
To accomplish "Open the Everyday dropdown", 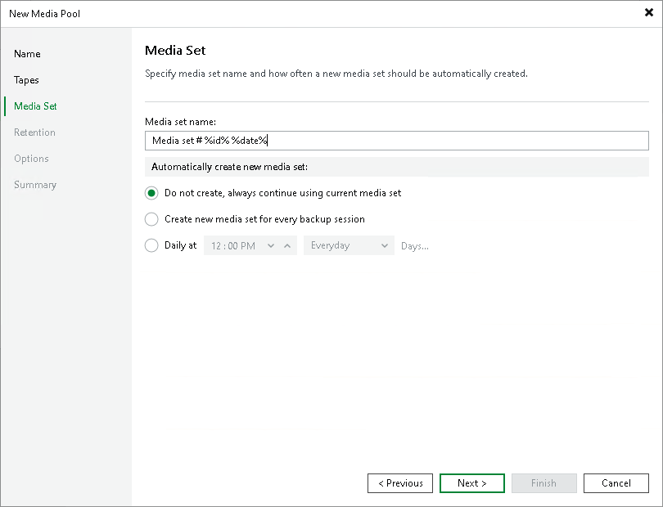I will pos(349,245).
